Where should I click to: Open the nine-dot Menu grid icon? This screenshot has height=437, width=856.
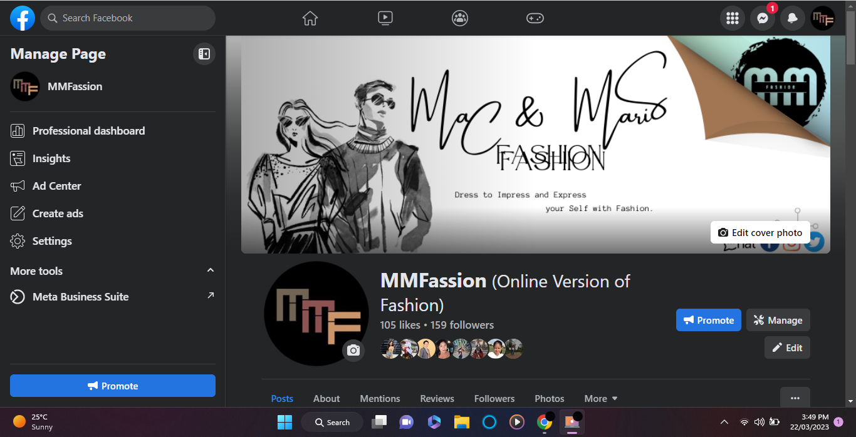coord(733,18)
